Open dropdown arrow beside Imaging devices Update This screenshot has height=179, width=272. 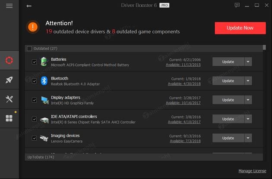coord(248,138)
